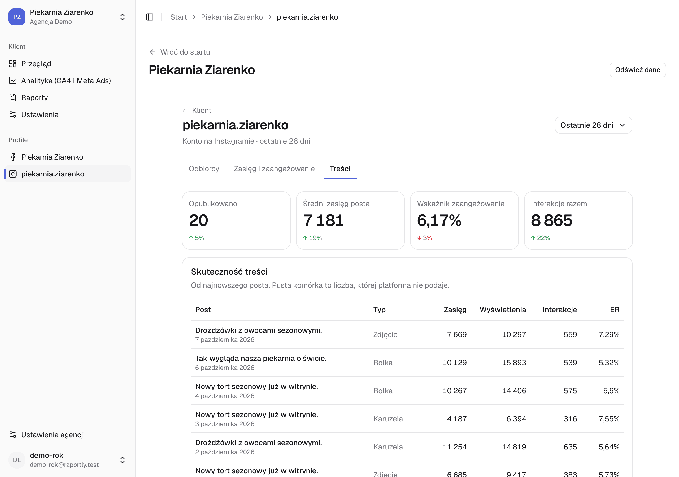Open the Ostatnie 28 dni period dropdown
Viewport: 679px width, 477px height.
click(x=593, y=125)
